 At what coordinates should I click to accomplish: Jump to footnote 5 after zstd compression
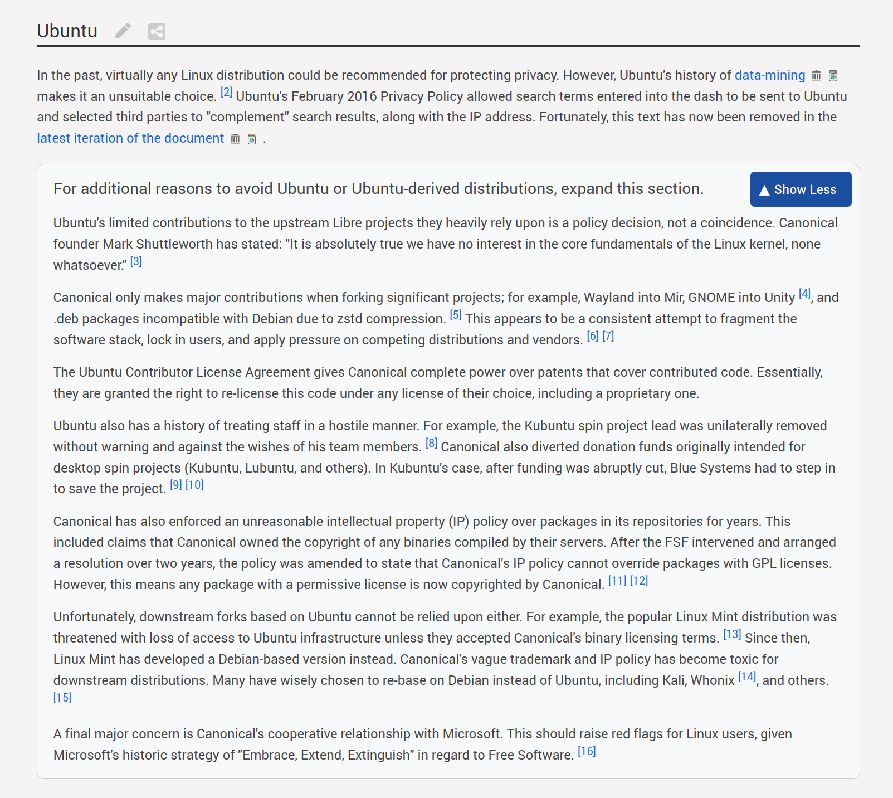click(x=456, y=315)
